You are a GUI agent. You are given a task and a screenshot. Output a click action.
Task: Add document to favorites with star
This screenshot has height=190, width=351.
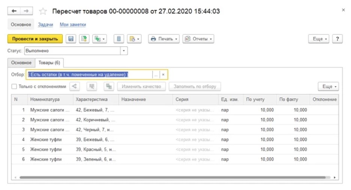[43, 12]
